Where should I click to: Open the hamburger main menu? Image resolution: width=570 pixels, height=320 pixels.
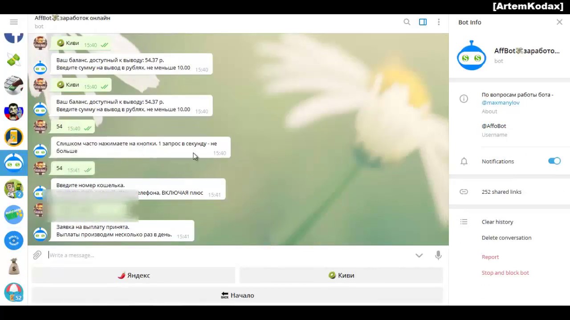click(14, 22)
